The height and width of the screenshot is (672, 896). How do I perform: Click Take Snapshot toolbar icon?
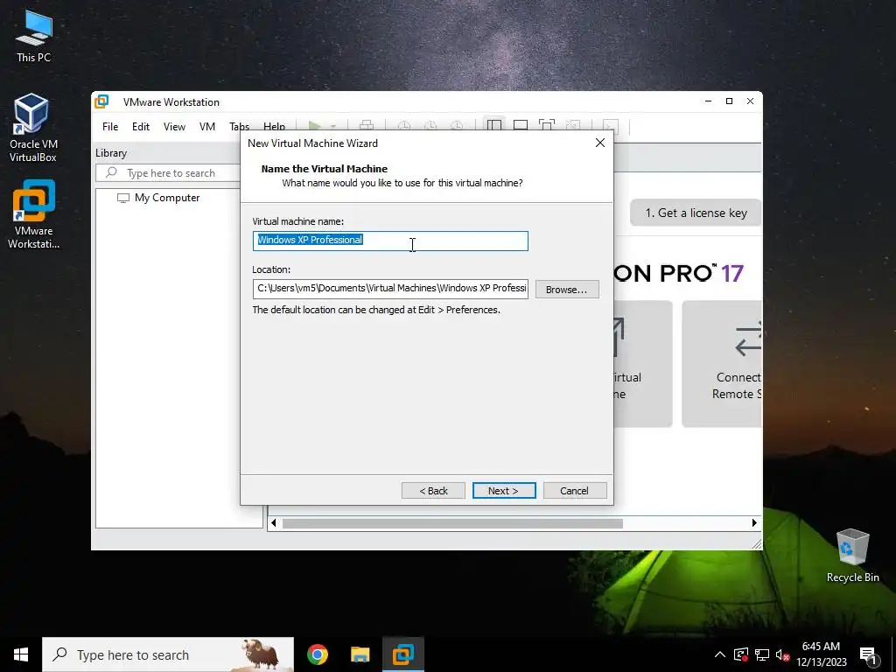[404, 126]
